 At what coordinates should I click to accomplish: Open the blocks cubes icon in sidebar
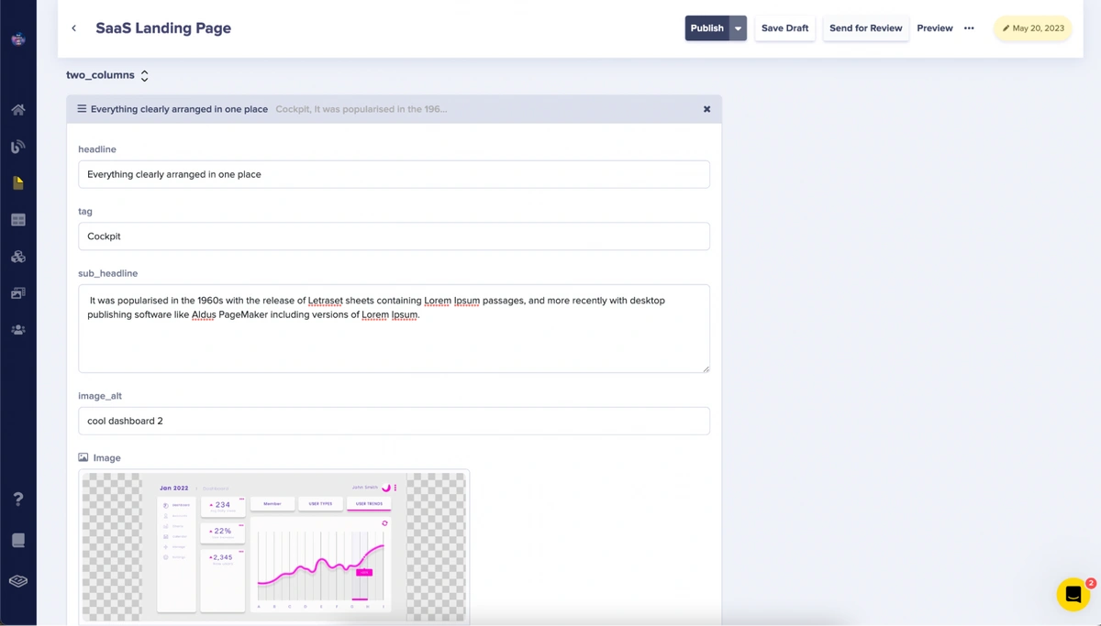click(x=17, y=257)
